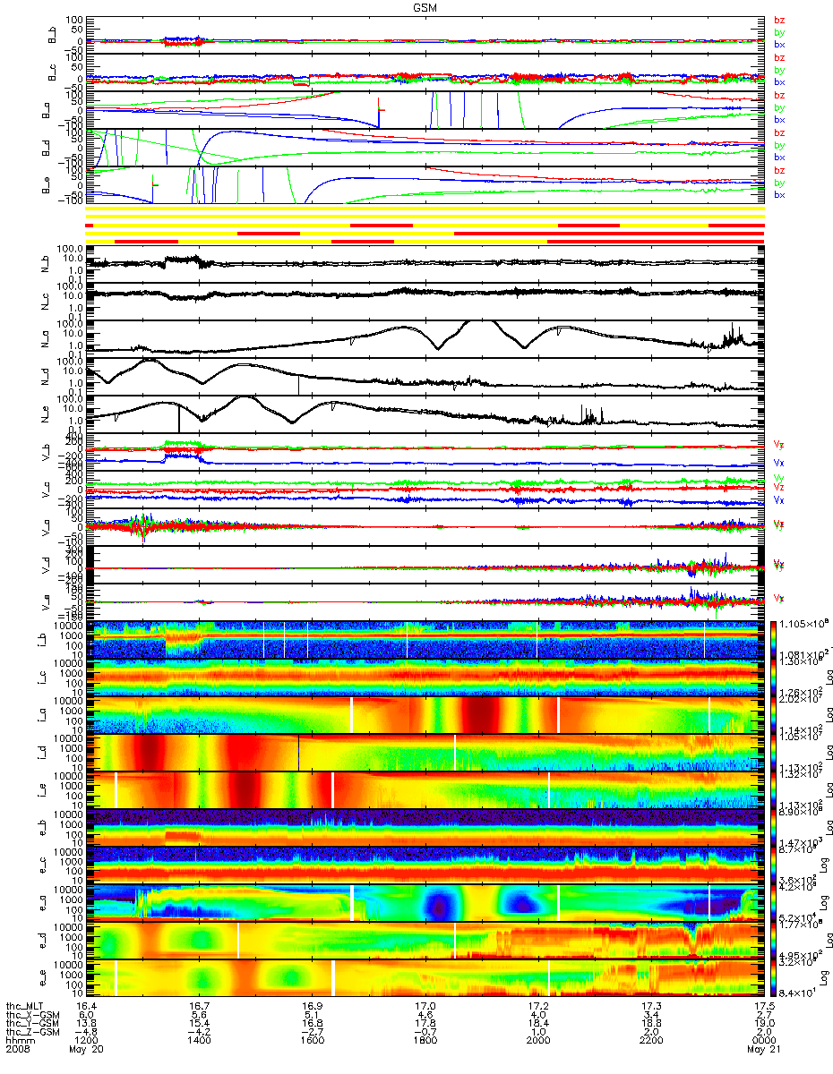Screen dimensions: 833x1074
Task: Click the red bz legend of B_d panel
Action: (779, 132)
